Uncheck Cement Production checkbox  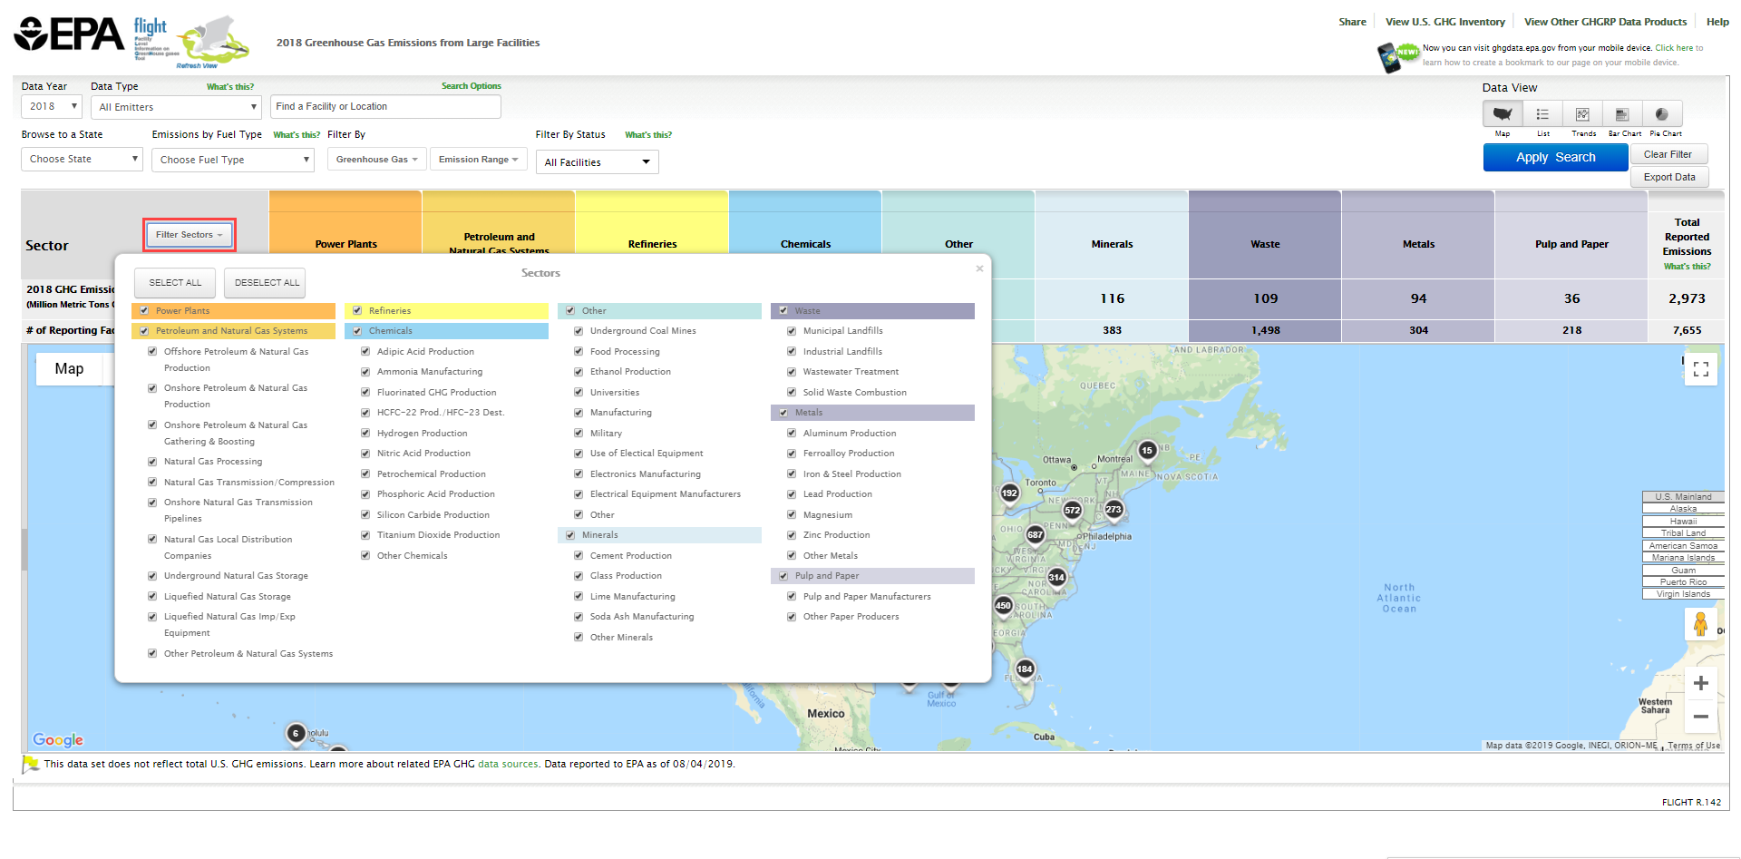click(x=579, y=556)
